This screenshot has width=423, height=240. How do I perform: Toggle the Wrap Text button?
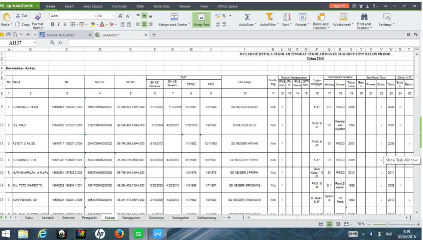[201, 20]
